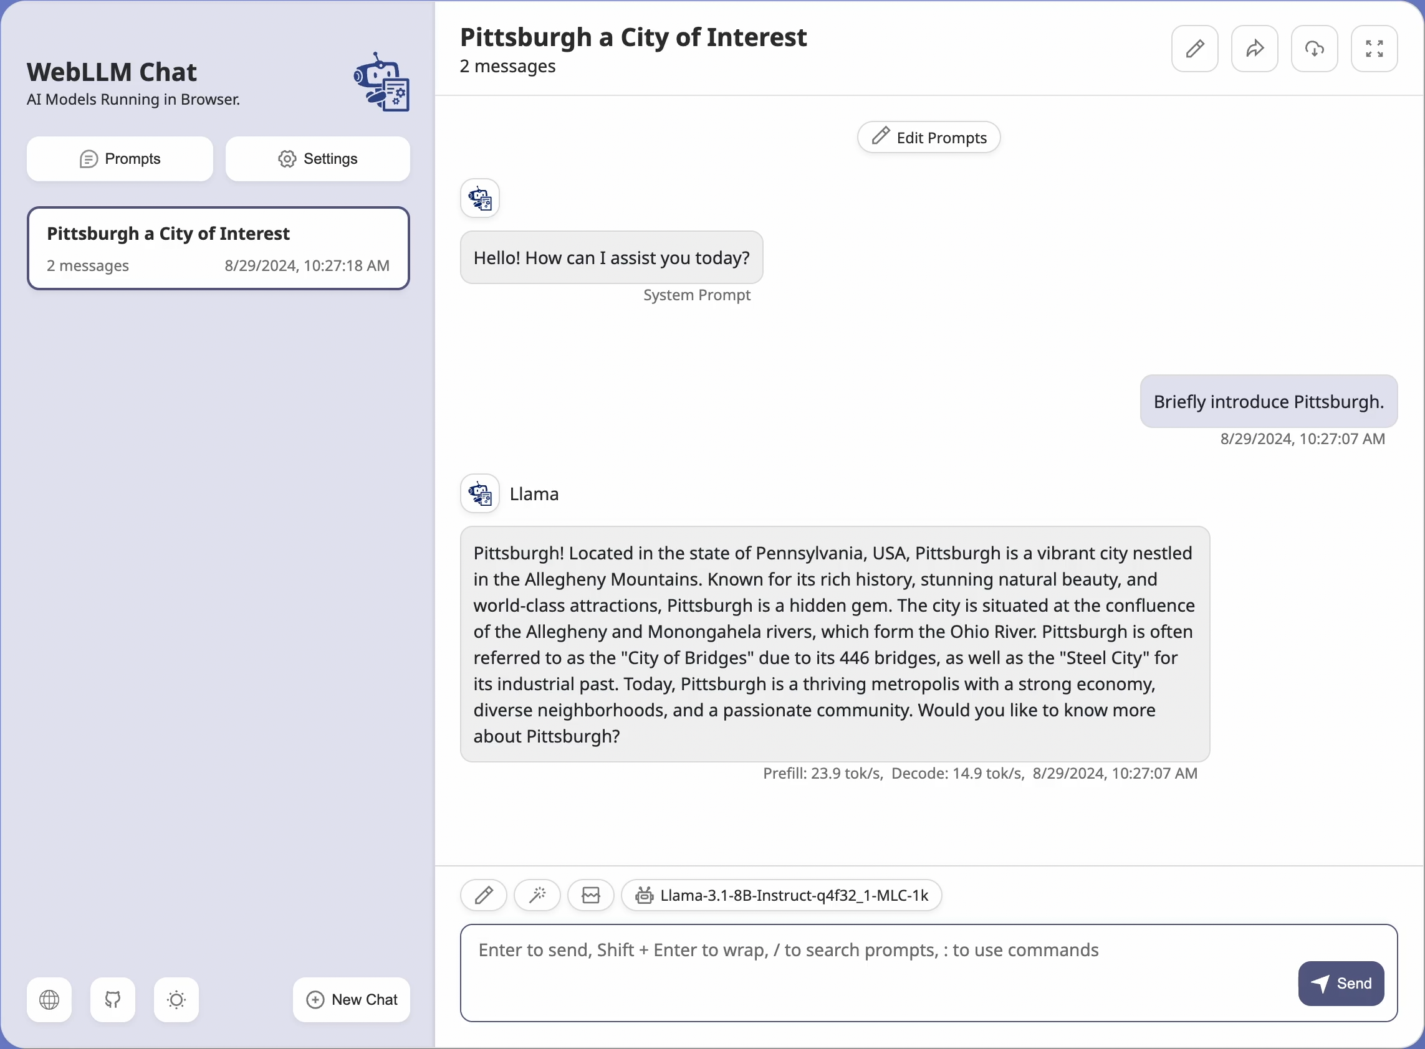Open the Prompts tab in sidebar

pyautogui.click(x=120, y=159)
